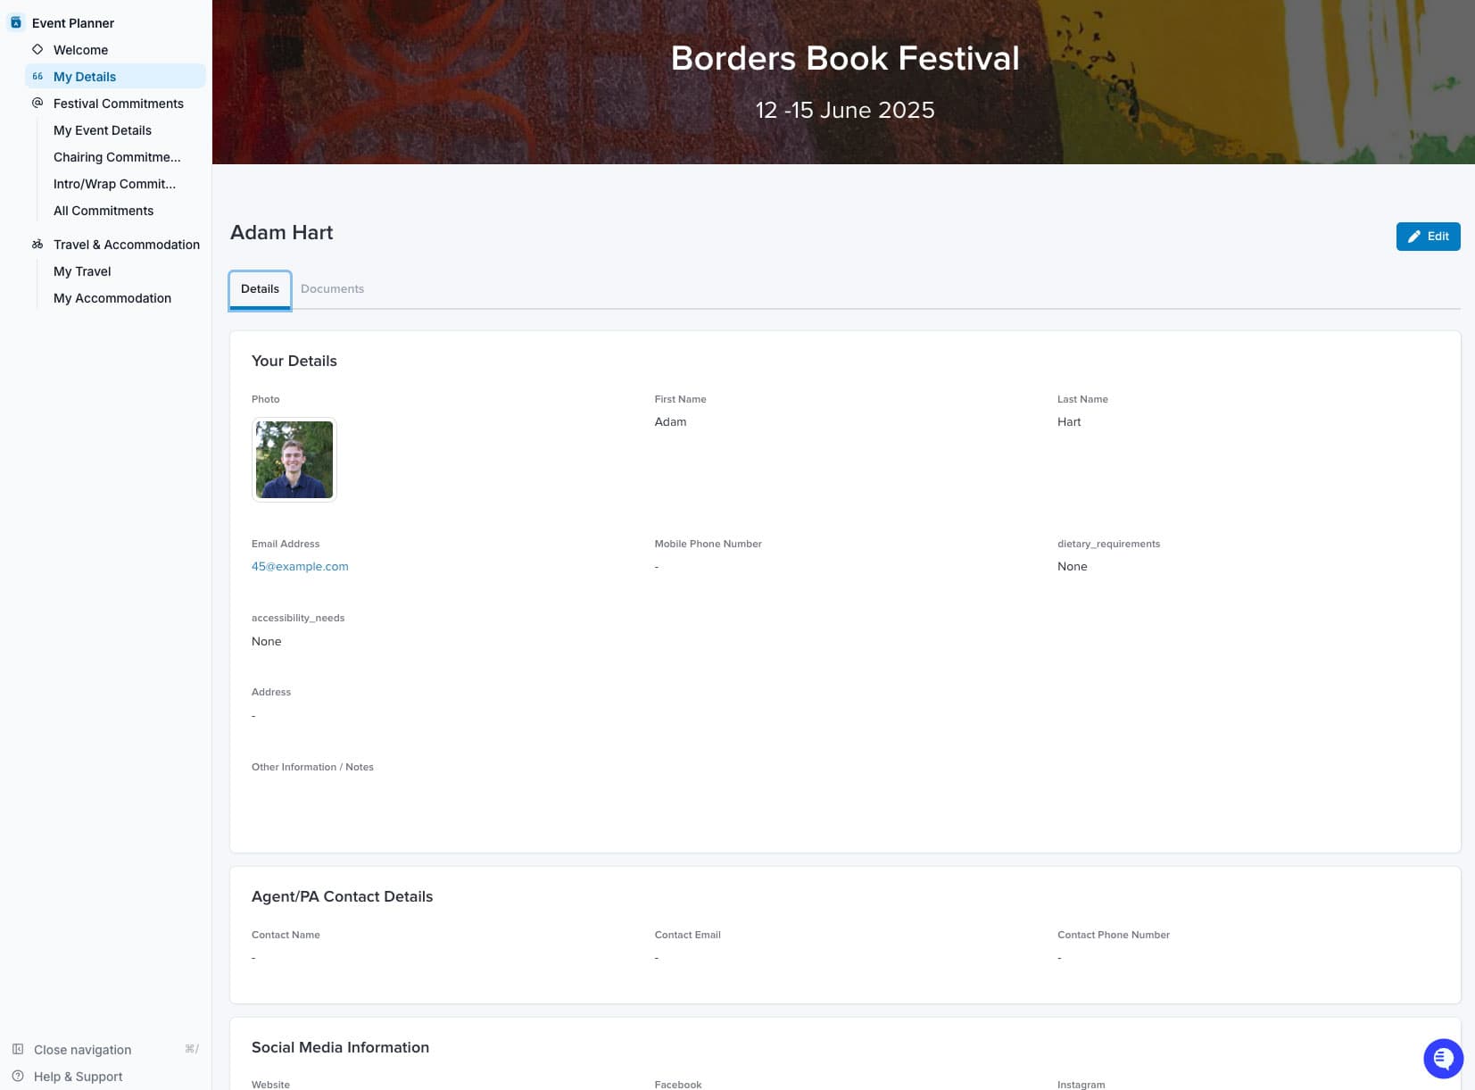The width and height of the screenshot is (1475, 1090).
Task: Click the 45@example.com email link
Action: (x=300, y=566)
